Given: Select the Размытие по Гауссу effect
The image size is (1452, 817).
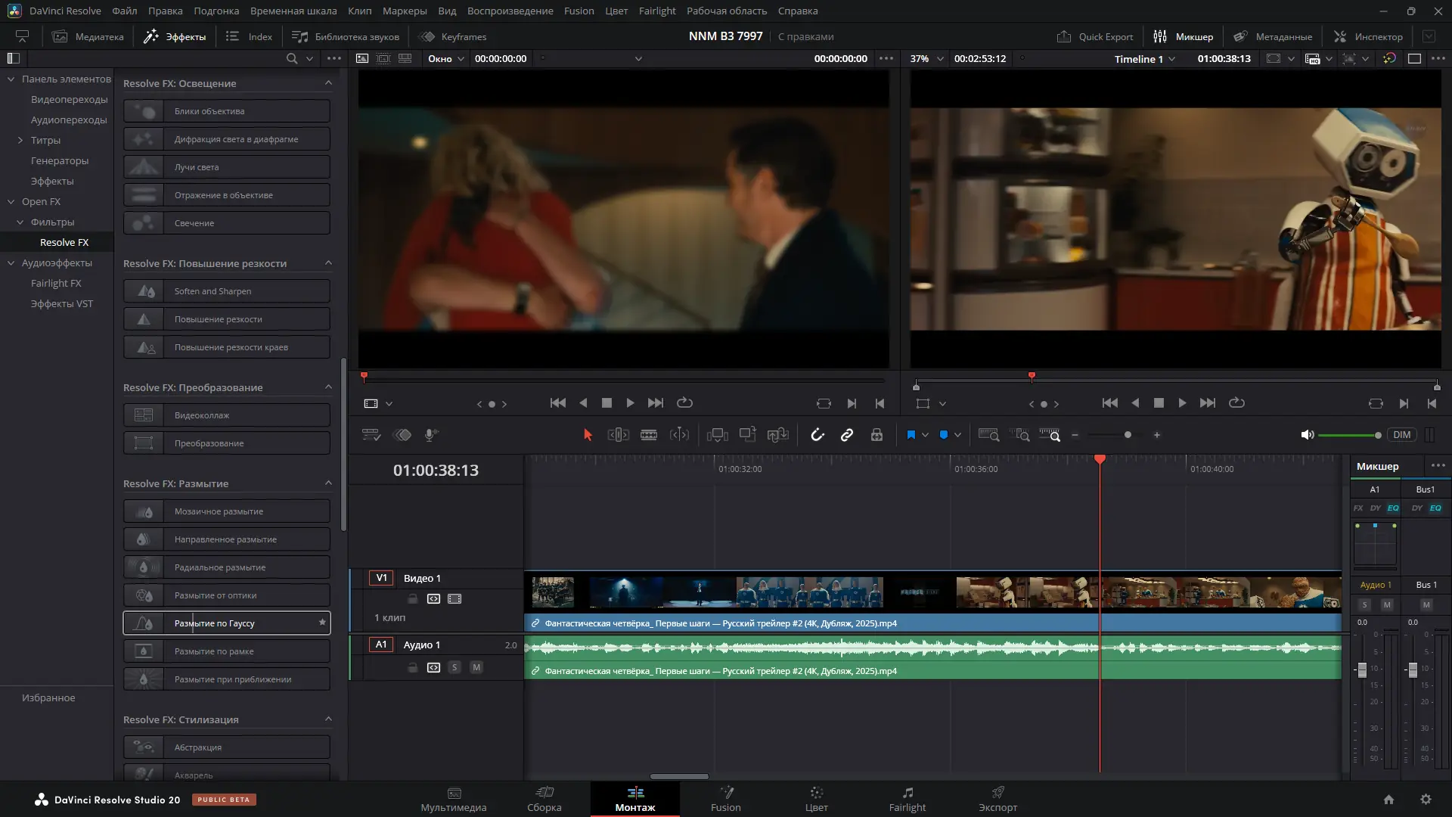Looking at the screenshot, I should point(227,623).
